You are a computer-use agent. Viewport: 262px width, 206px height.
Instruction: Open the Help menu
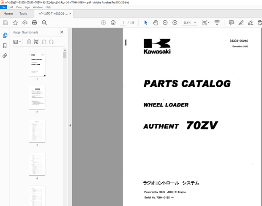[48, 7]
